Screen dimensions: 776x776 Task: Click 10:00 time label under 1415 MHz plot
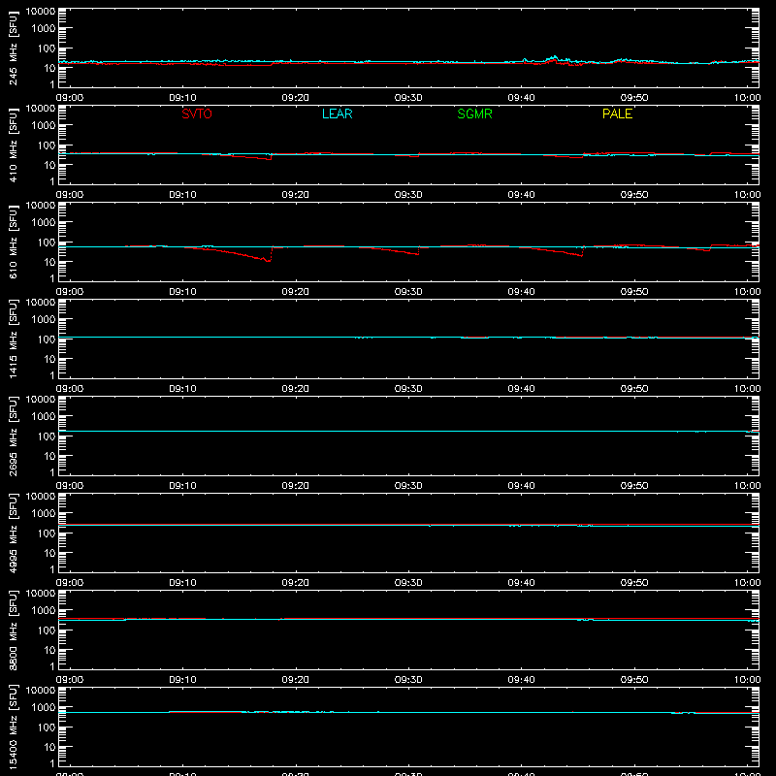click(x=747, y=389)
